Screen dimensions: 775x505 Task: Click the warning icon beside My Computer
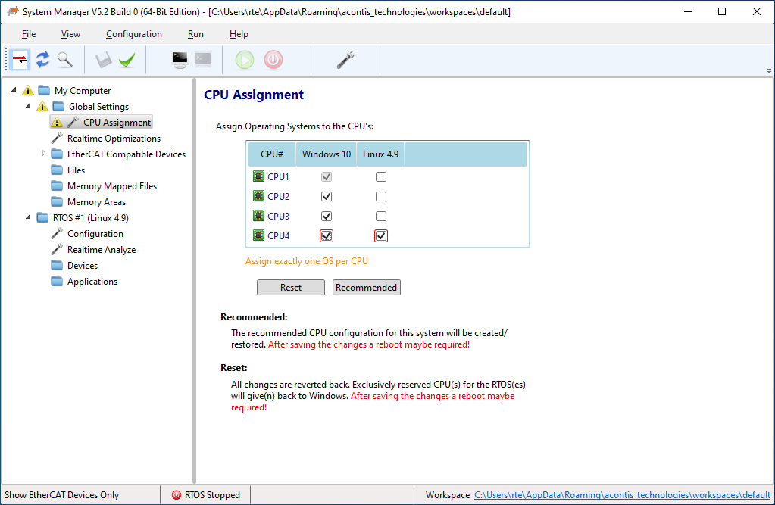click(x=27, y=90)
